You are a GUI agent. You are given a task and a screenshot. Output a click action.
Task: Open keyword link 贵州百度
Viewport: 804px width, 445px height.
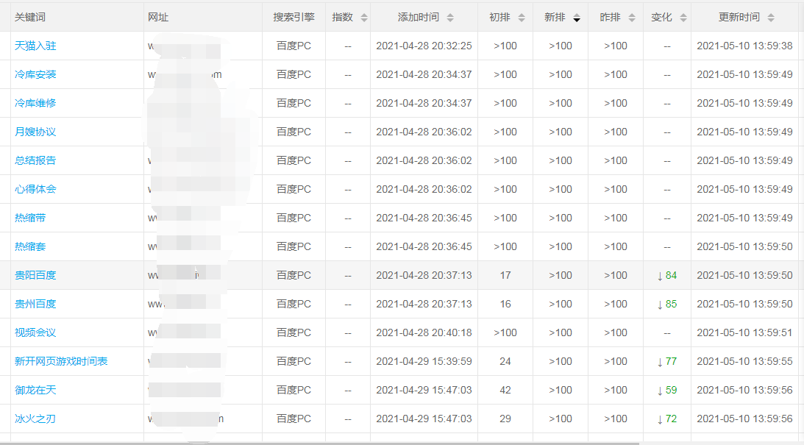tap(35, 304)
